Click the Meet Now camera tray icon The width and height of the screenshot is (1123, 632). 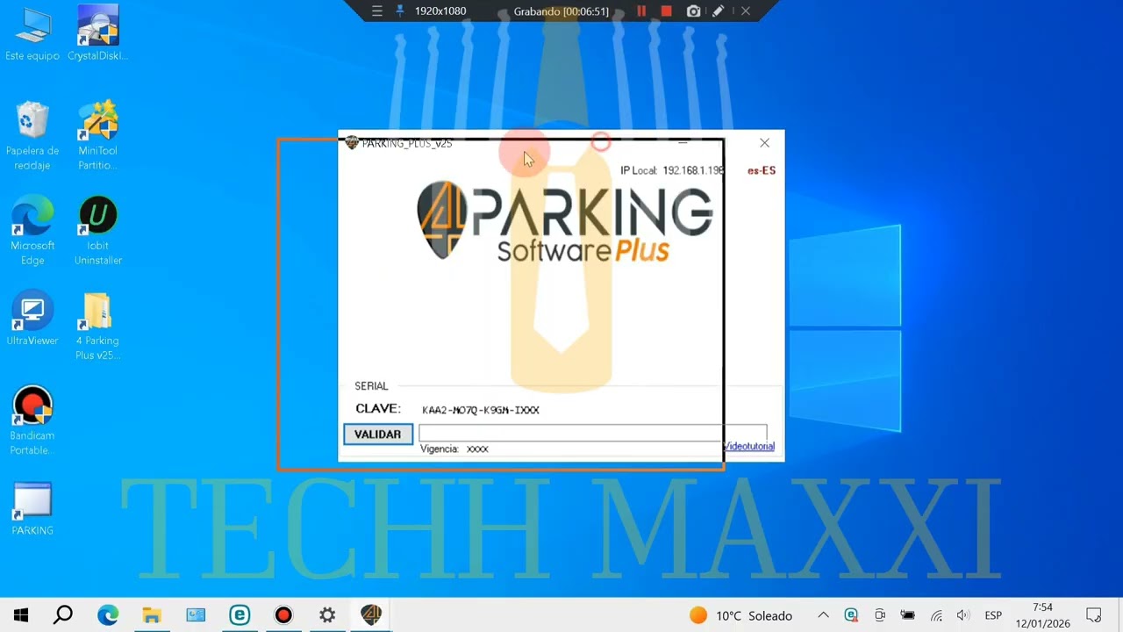tap(880, 615)
